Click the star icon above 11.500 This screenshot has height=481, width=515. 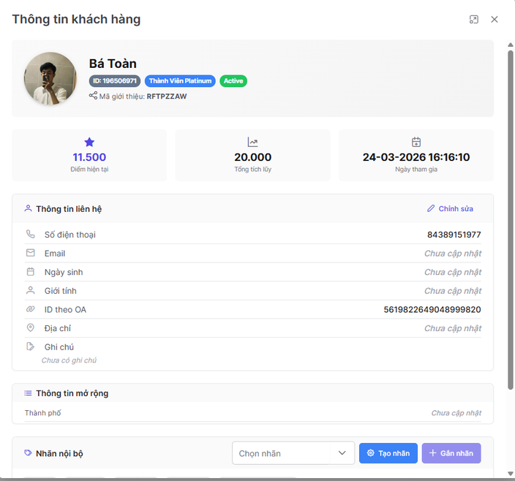click(89, 142)
